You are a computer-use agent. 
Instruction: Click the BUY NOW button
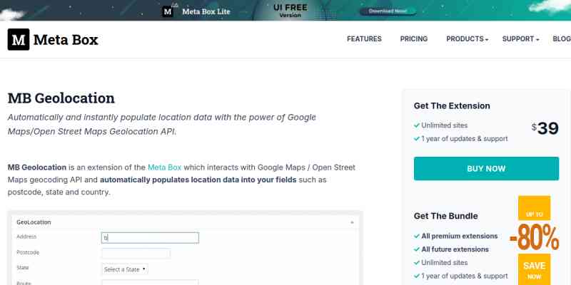(486, 169)
